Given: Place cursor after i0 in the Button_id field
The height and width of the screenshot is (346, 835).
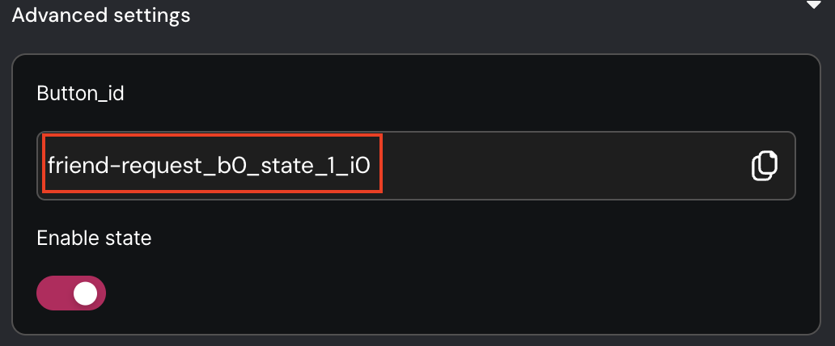Looking at the screenshot, I should point(371,166).
